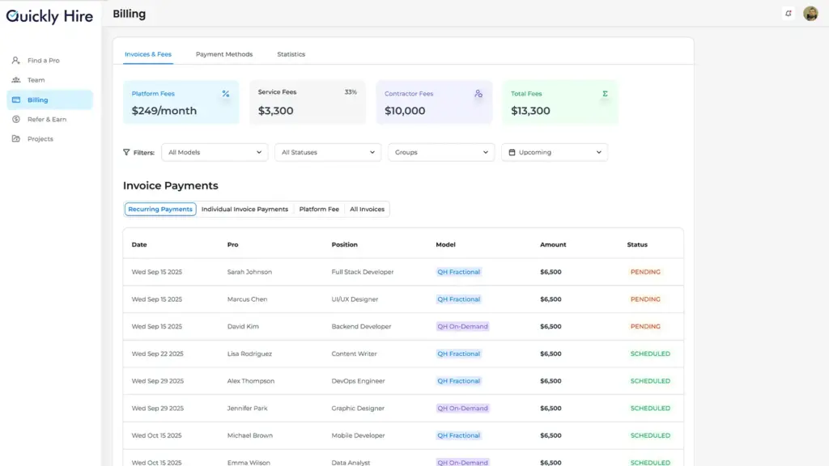The image size is (829, 466).
Task: Open the Team page from sidebar
Action: [x=36, y=80]
